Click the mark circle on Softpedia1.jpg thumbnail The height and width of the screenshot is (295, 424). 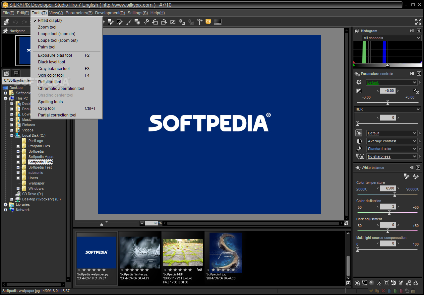208,270
